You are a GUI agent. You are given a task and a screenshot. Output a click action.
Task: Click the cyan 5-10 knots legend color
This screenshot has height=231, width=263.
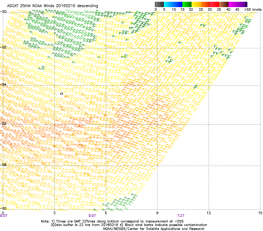[168, 4]
